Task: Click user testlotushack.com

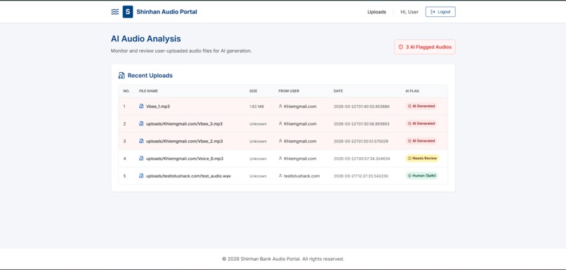Action: point(302,176)
